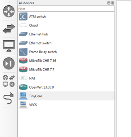
Task: Select the MikroTik CHR 7.7 router
Action: 66,69
